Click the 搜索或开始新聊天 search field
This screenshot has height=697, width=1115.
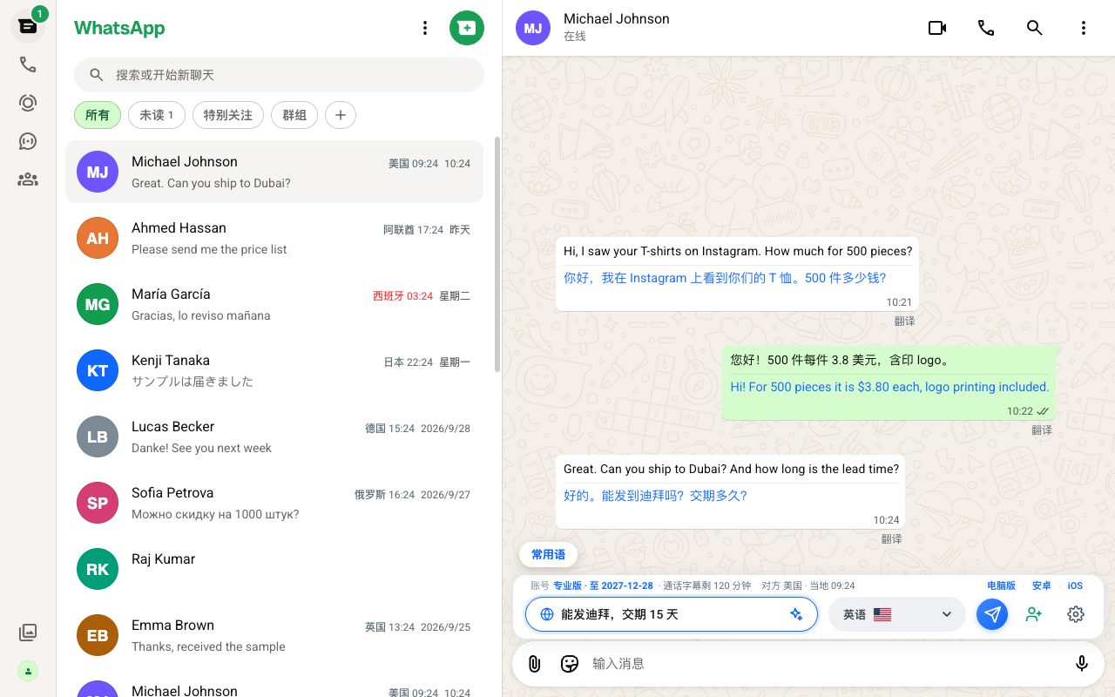279,75
